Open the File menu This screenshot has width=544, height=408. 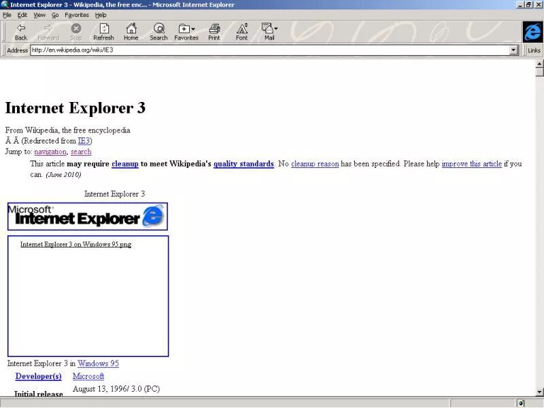click(7, 15)
